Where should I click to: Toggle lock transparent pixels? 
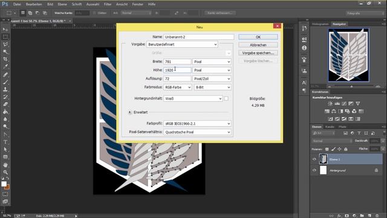pyautogui.click(x=327, y=149)
